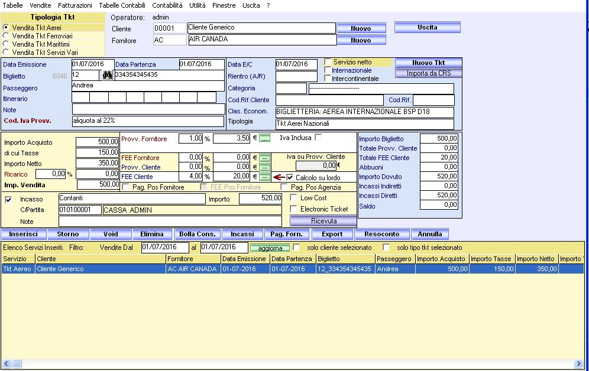Open the Fatturazioni menu
Image resolution: width=589 pixels, height=371 pixels.
click(x=75, y=5)
